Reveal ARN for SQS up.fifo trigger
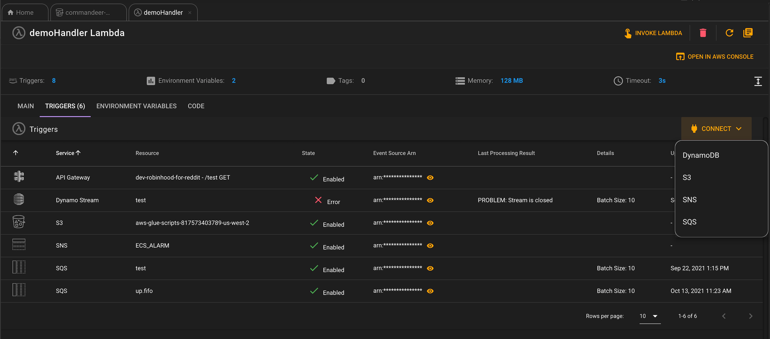770x339 pixels. (430, 291)
